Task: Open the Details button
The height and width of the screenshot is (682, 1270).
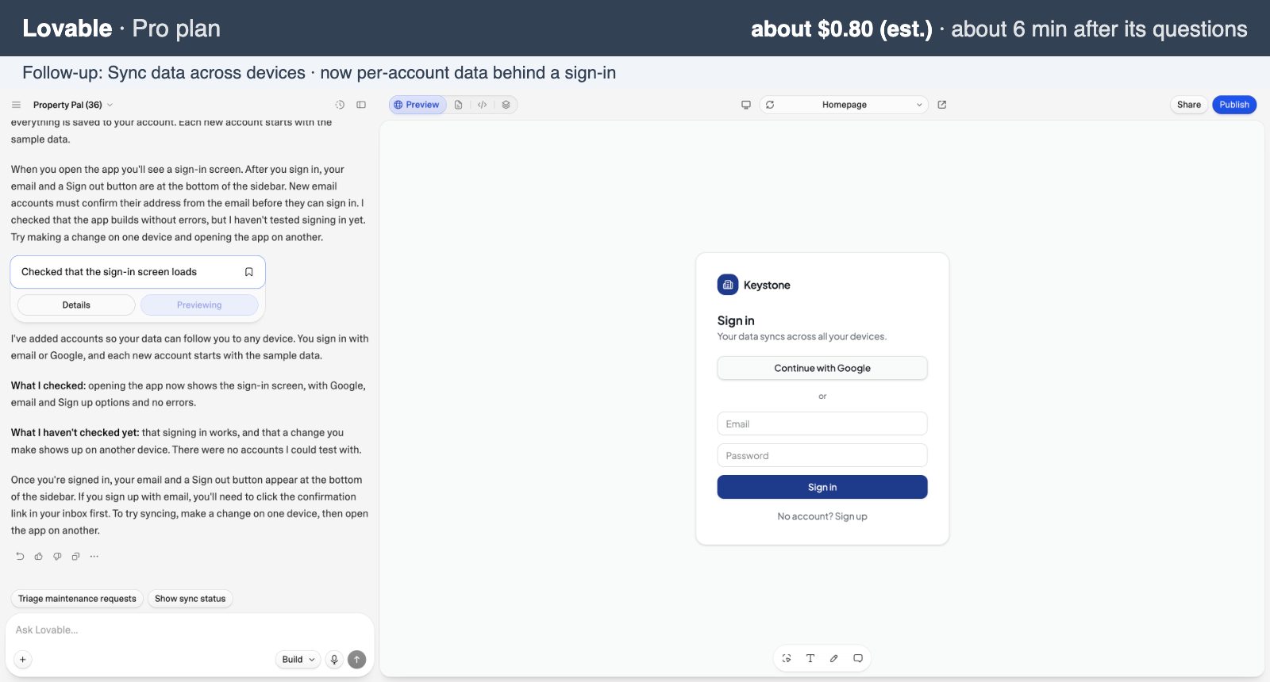Action: [76, 305]
